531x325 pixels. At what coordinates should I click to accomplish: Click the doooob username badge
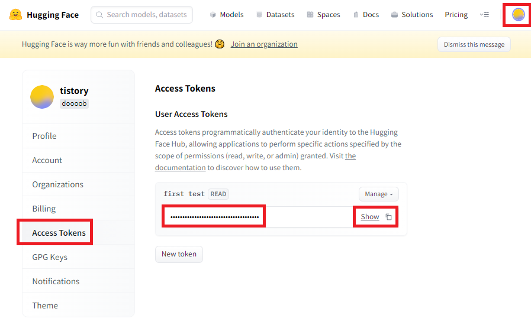click(x=74, y=103)
